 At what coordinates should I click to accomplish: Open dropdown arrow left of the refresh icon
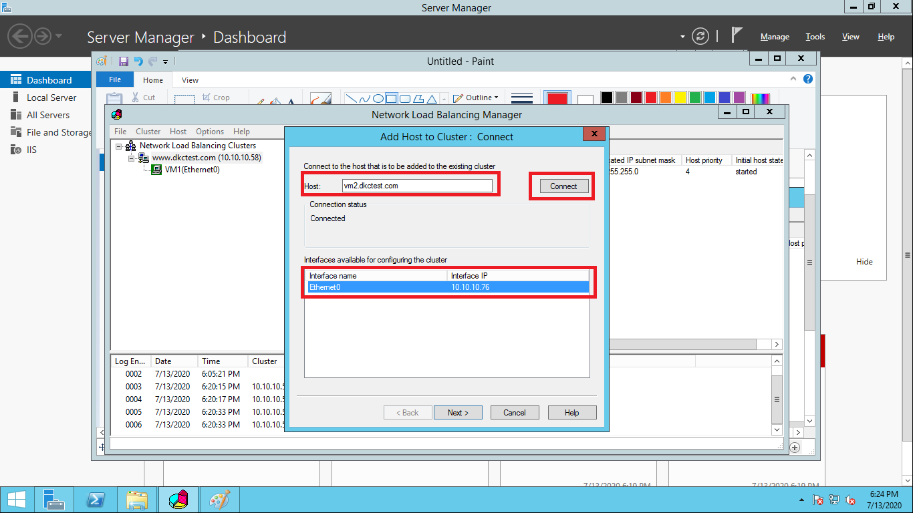(x=682, y=37)
